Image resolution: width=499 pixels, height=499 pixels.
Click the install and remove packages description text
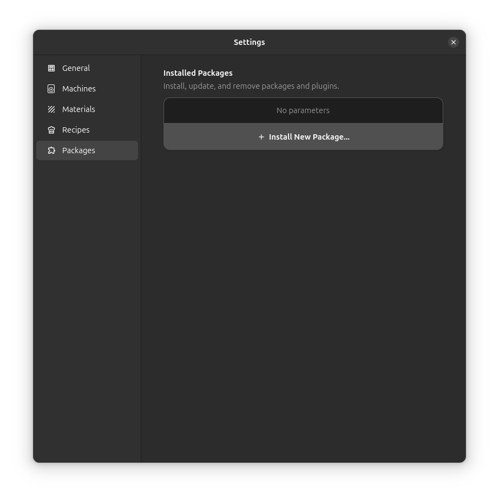251,86
